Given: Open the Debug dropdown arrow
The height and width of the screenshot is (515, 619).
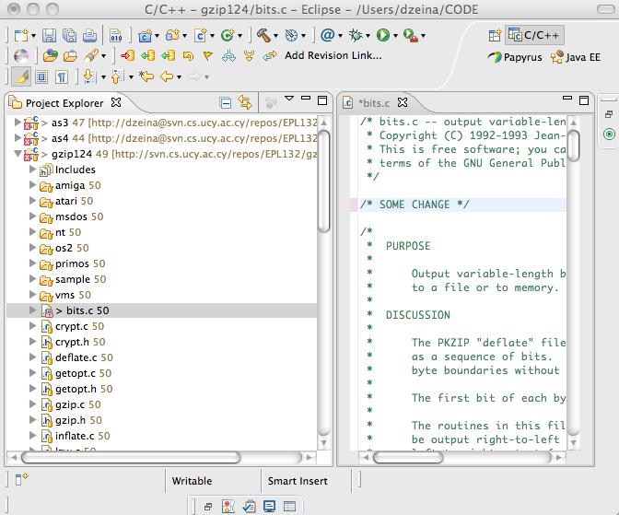Looking at the screenshot, I should click(368, 36).
